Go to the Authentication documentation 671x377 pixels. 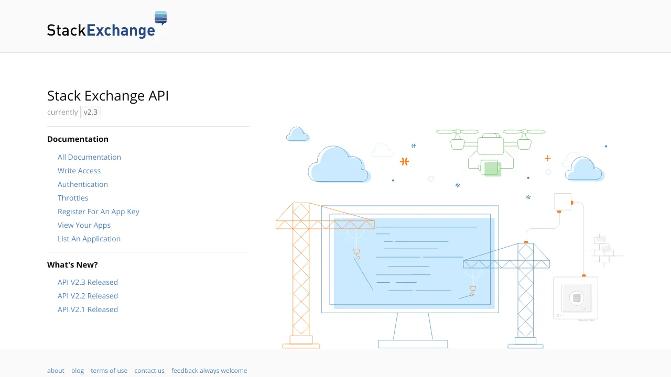83,184
